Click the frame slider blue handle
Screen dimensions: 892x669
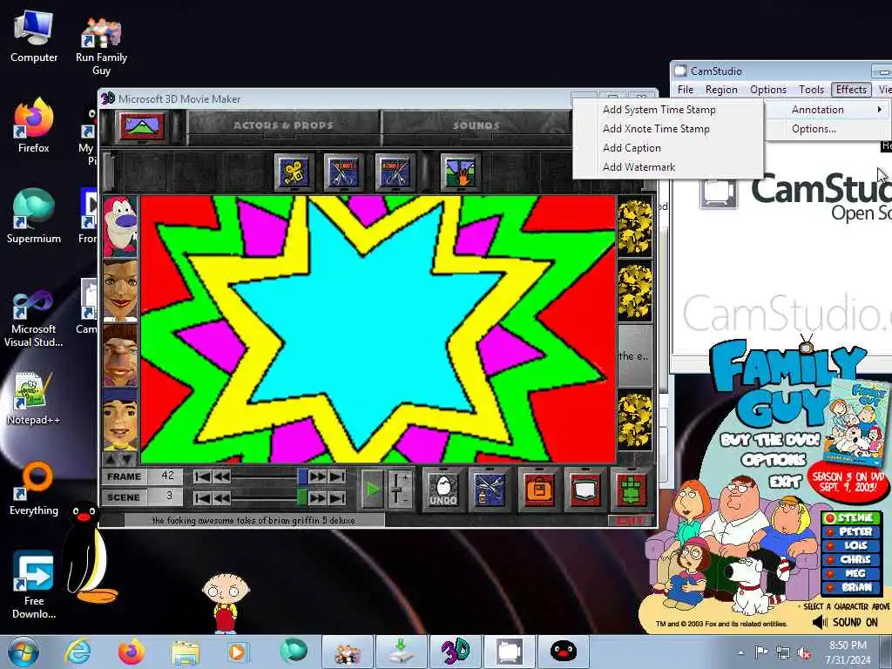click(x=302, y=476)
